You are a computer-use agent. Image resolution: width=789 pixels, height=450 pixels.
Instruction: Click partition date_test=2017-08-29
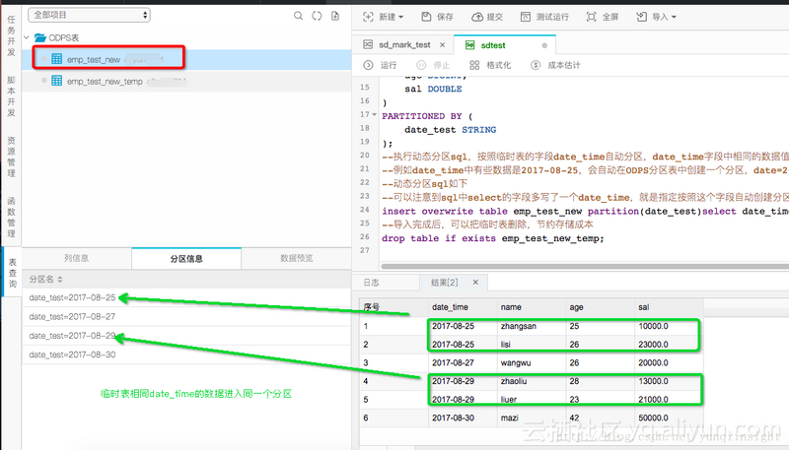(x=72, y=336)
